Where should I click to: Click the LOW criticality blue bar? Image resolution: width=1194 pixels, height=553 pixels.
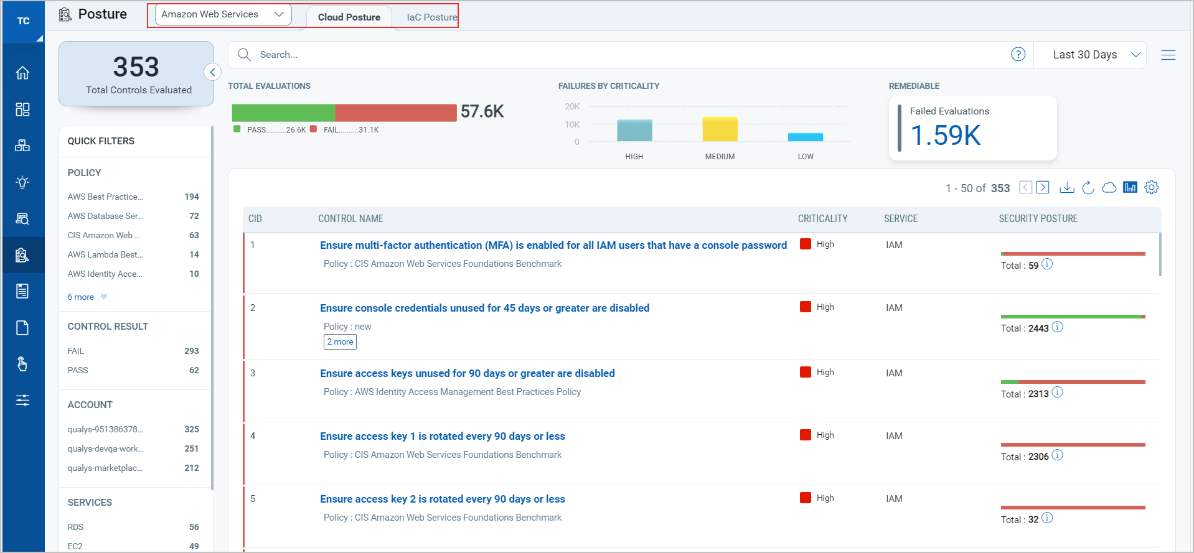point(806,137)
